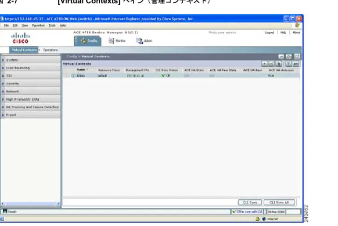Select the Admin context radio button
The width and height of the screenshot is (338, 226).
pos(73,76)
